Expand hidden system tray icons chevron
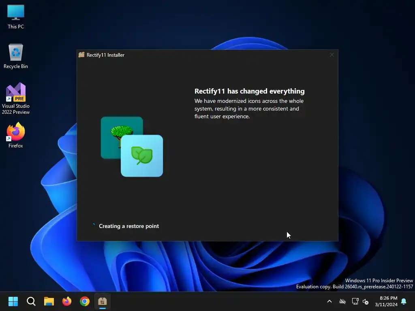 coord(329,301)
